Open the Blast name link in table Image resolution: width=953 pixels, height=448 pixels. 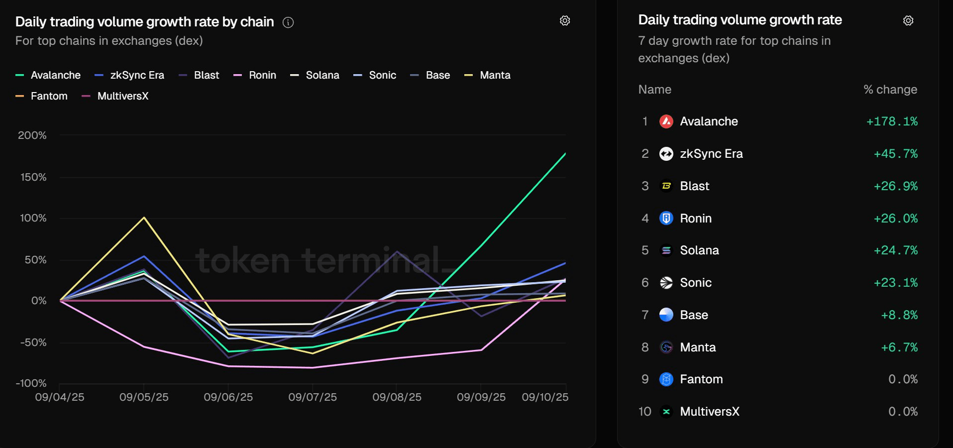[695, 186]
